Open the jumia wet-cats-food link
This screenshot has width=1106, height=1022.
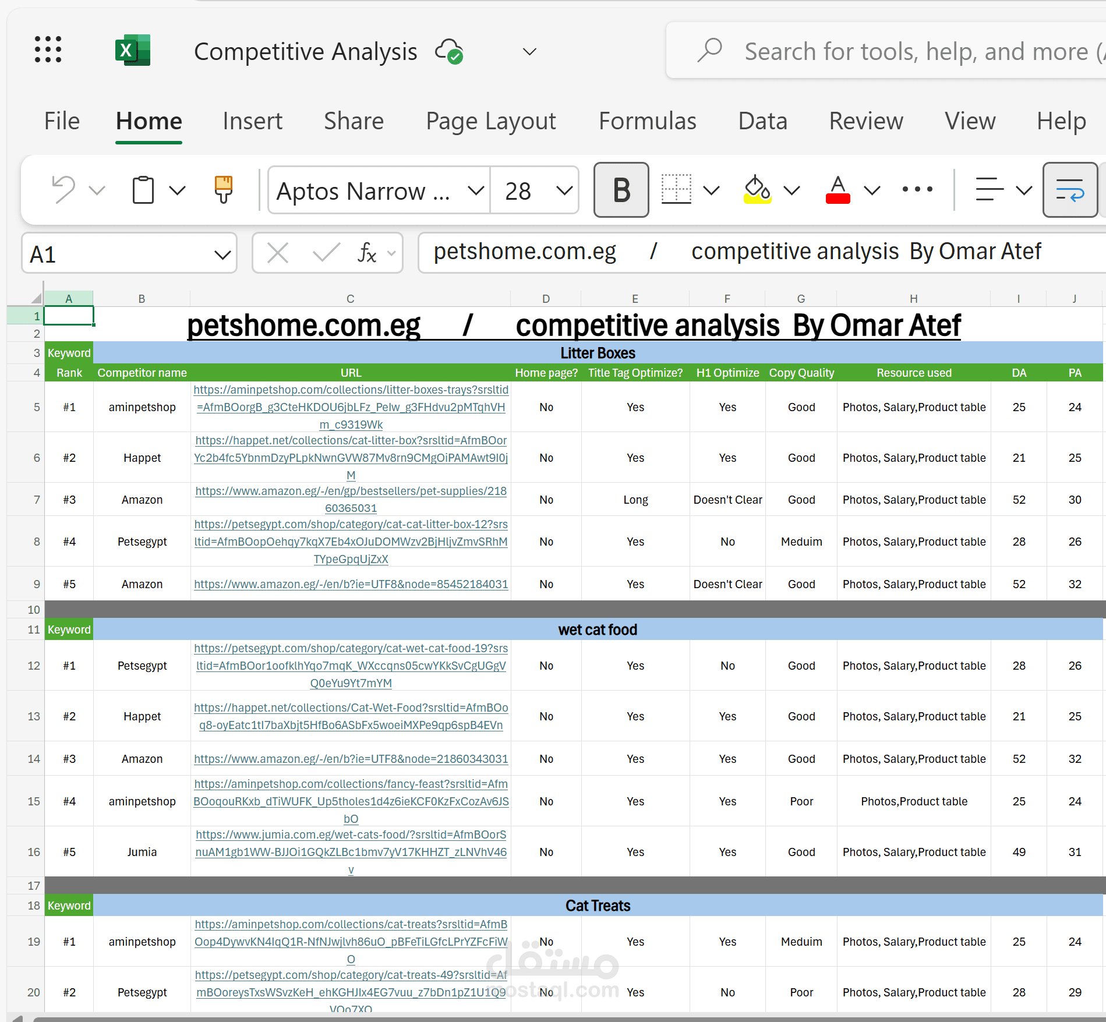pos(351,852)
